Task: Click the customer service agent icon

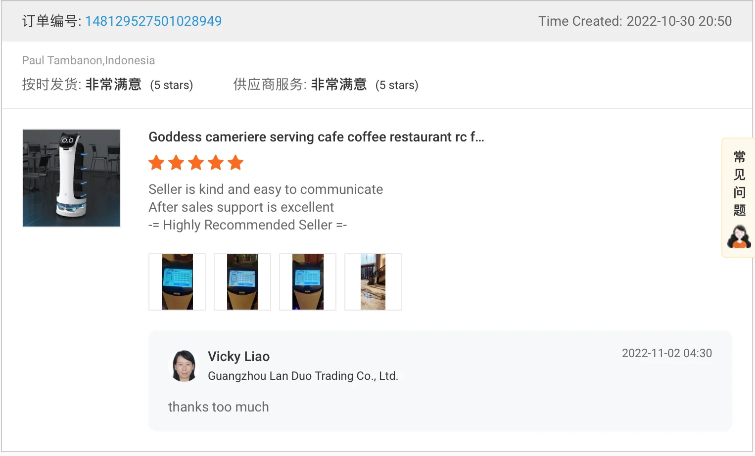Action: click(739, 237)
